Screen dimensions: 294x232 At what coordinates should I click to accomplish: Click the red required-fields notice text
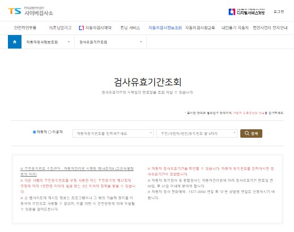coord(249,113)
